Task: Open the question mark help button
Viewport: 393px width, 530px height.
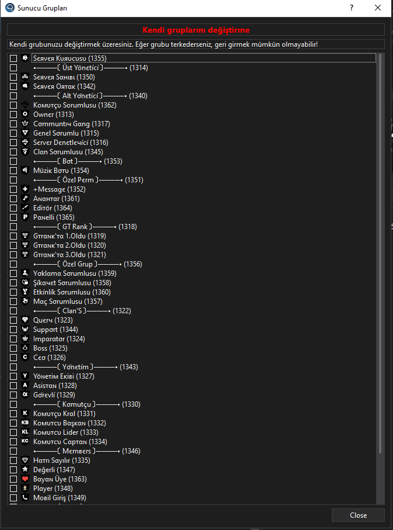Action: 352,8
